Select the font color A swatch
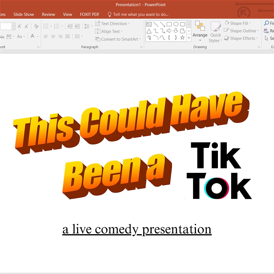The height and width of the screenshot is (274, 274). (32, 36)
